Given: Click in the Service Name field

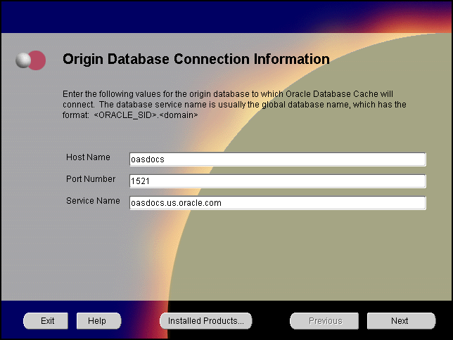Looking at the screenshot, I should pyautogui.click(x=277, y=203).
